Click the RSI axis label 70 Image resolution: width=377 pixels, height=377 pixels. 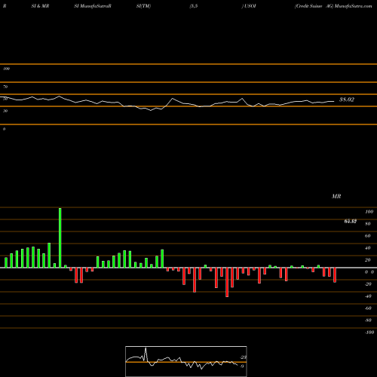(5, 87)
